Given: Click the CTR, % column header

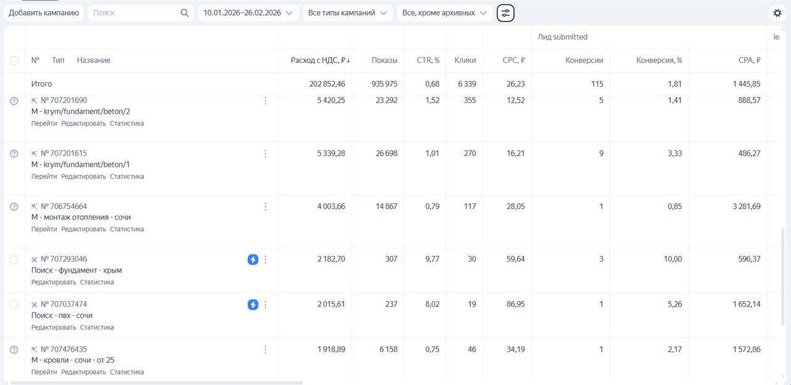Looking at the screenshot, I should click(x=428, y=61).
